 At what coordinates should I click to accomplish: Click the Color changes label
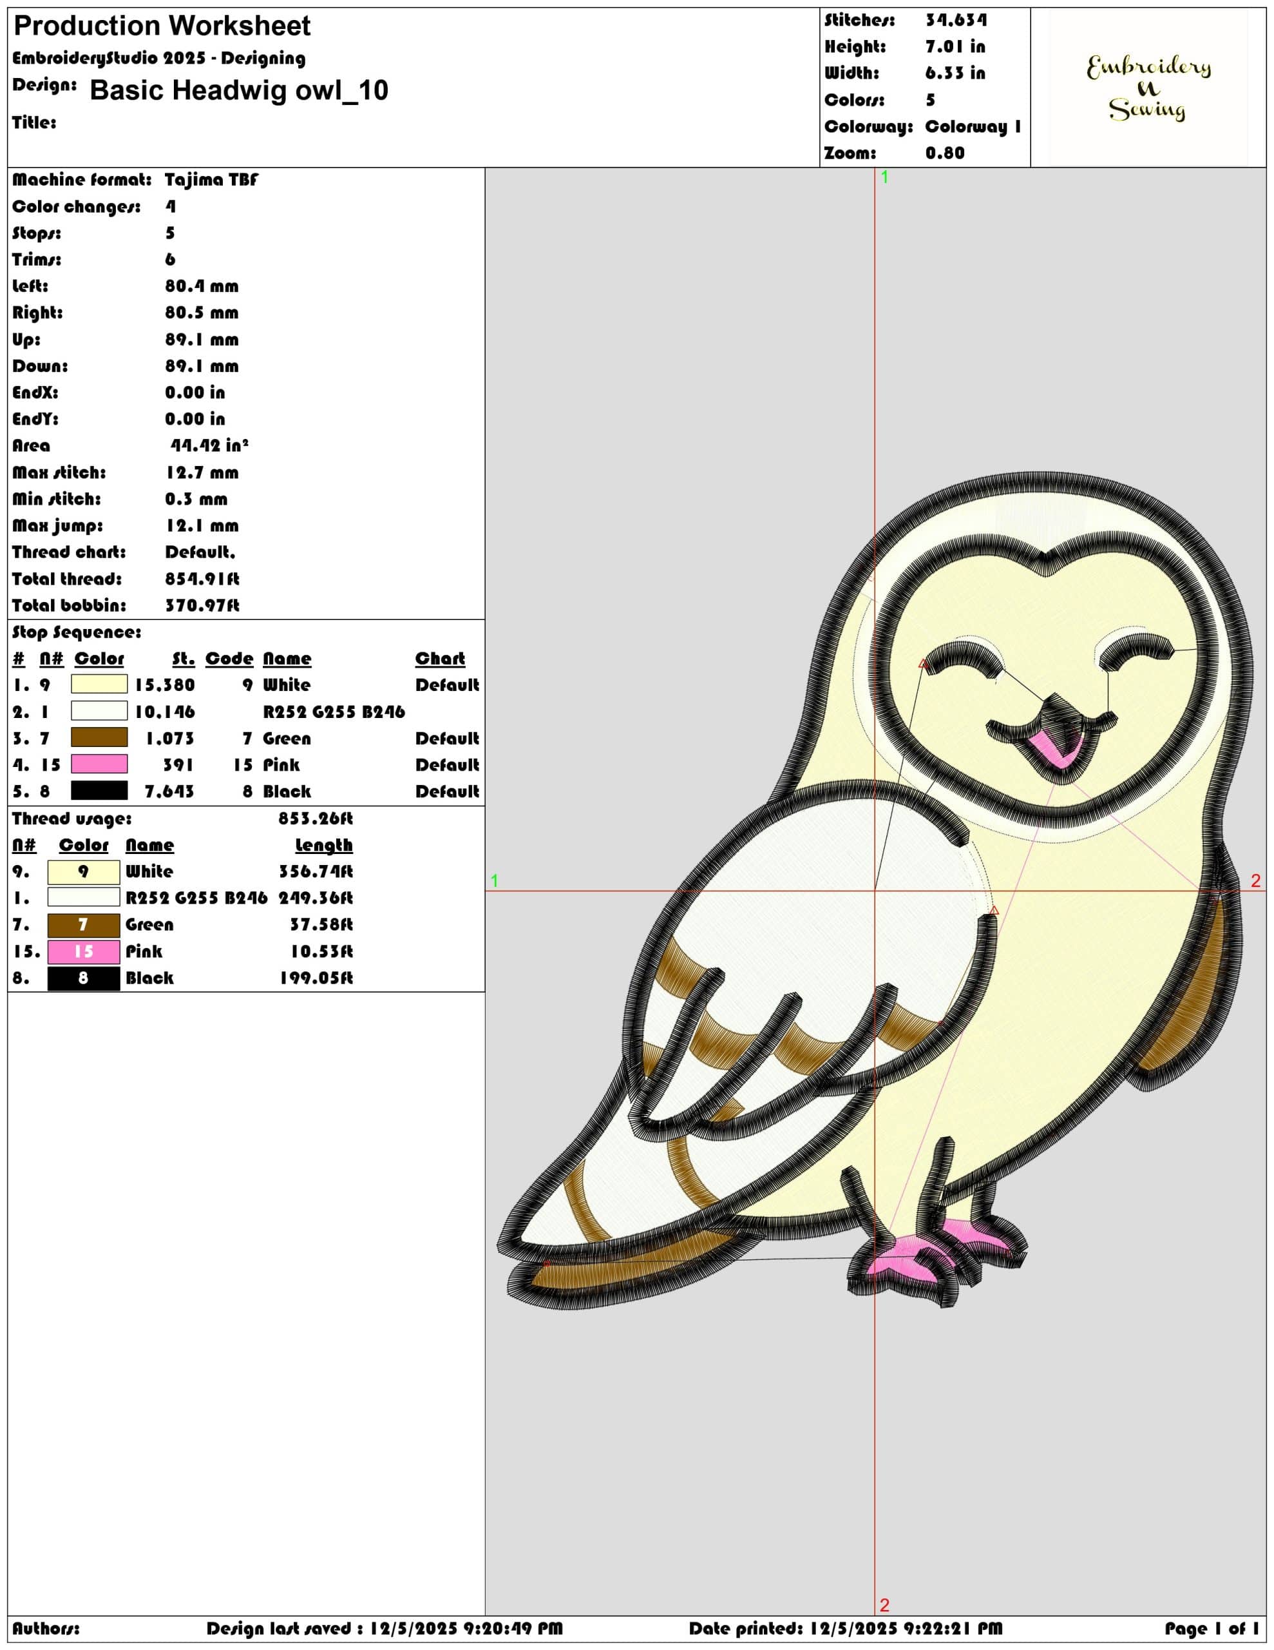[x=76, y=206]
